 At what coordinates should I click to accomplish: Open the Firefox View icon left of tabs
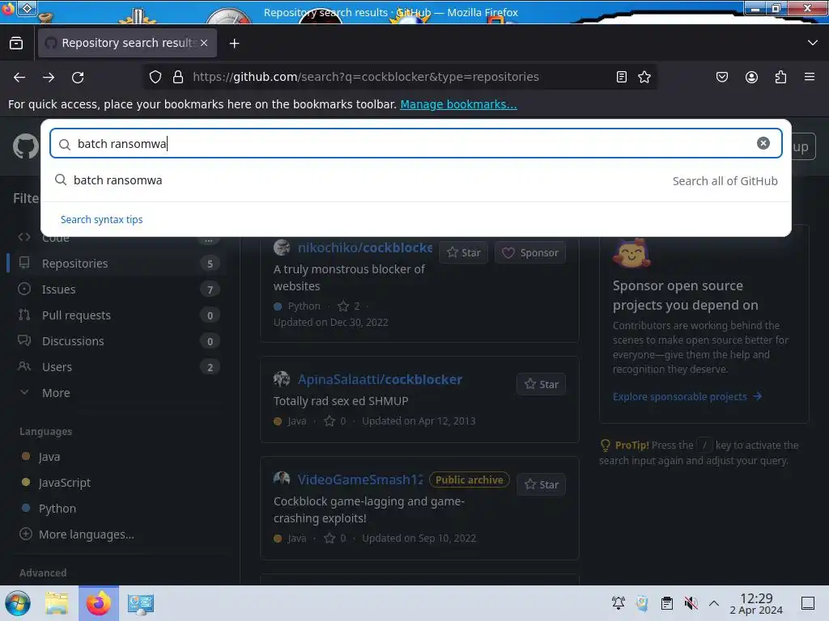(16, 43)
